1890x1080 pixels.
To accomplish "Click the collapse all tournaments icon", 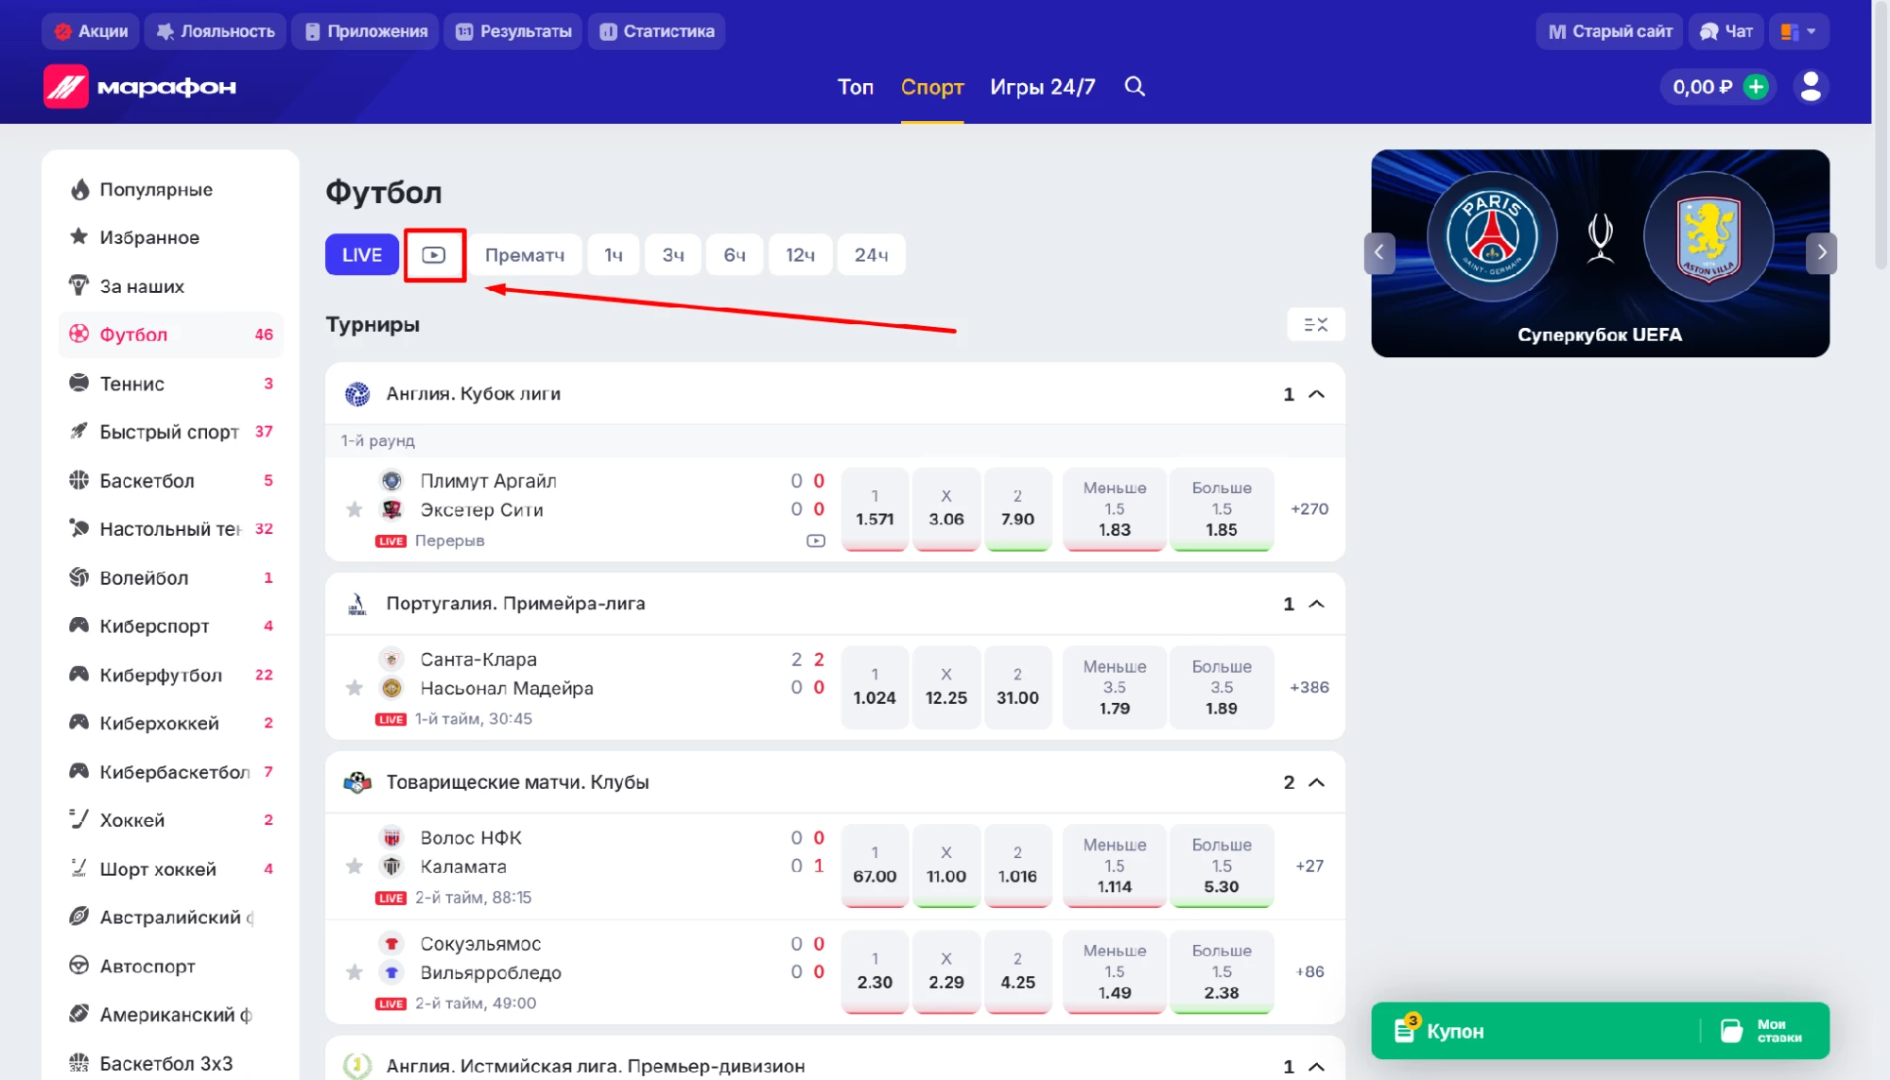I will tap(1315, 325).
